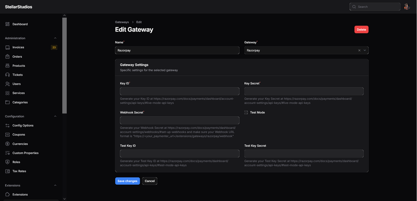
Task: Click the Services icon in sidebar
Action: click(x=7, y=93)
